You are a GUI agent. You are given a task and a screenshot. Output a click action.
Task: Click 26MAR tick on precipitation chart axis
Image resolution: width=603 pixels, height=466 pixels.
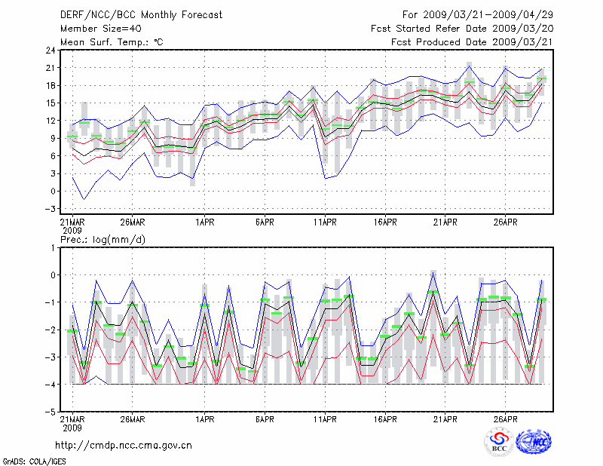(132, 418)
